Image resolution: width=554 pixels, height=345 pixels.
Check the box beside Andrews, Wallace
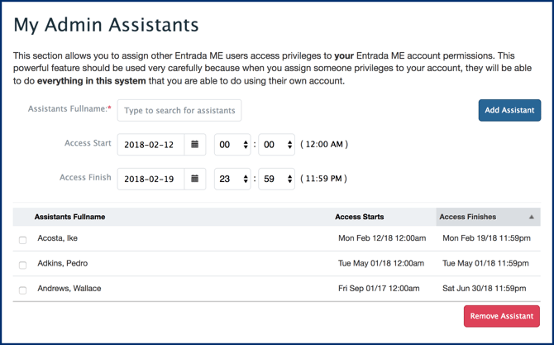pyautogui.click(x=22, y=290)
